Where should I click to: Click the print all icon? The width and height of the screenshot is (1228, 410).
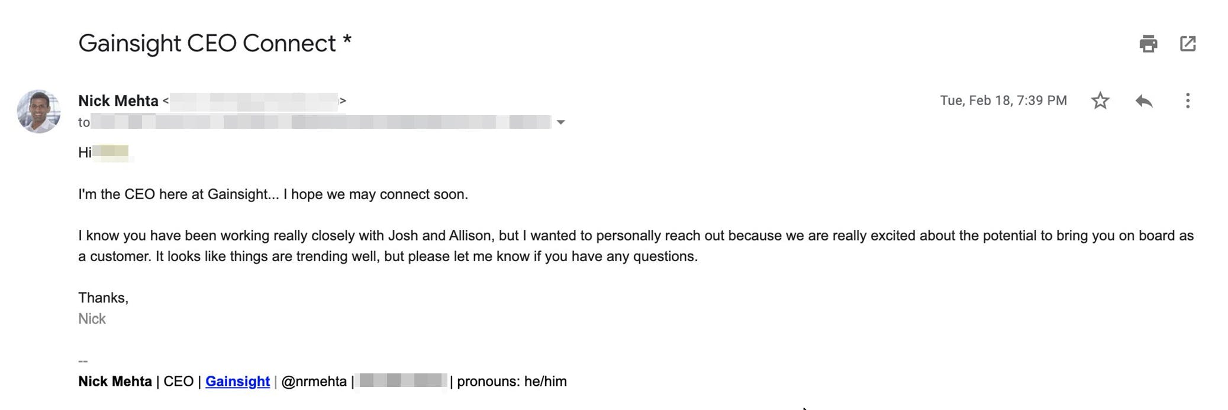1148,44
